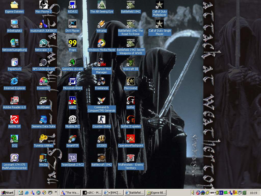Launch TuneUp Utilities from the desktop
Image resolution: width=261 pixels, height=196 pixels.
pyautogui.click(x=43, y=139)
